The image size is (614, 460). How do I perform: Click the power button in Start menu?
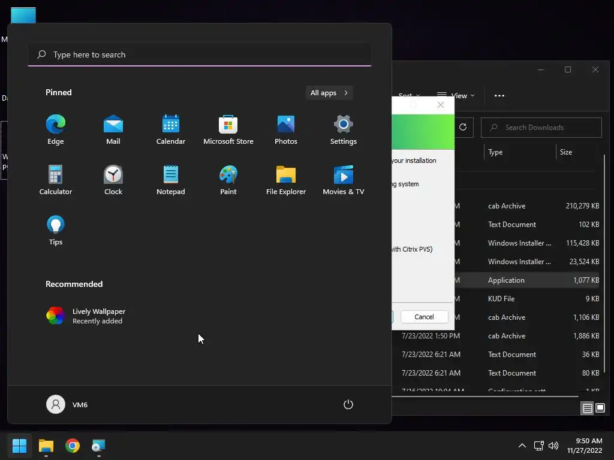point(348,404)
